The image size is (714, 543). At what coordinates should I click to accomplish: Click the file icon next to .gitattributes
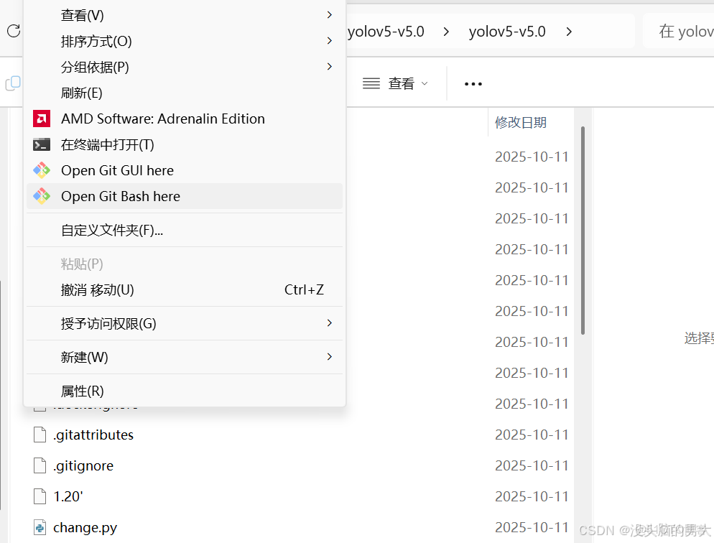tap(40, 434)
